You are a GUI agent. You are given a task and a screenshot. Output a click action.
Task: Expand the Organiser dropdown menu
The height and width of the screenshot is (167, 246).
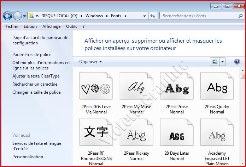pyautogui.click(x=90, y=62)
